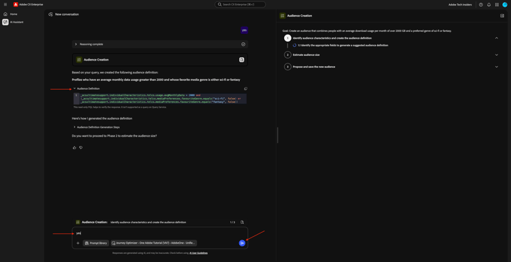This screenshot has height=262, width=511.
Task: Click the Audience Creation icon above prompt box
Action: (78, 222)
